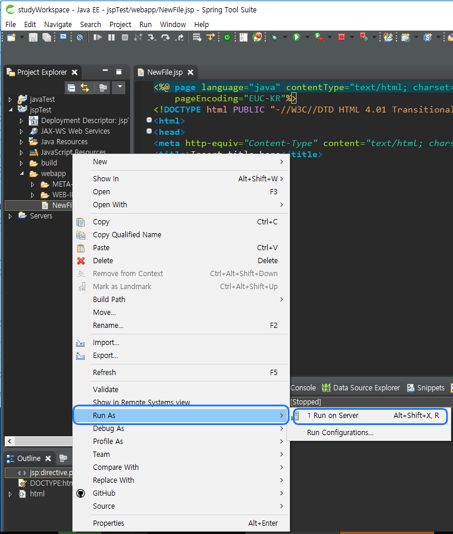Open the dropdown beside the Debug icon
Screen dimensions: 453x534
pyautogui.click(x=285, y=37)
